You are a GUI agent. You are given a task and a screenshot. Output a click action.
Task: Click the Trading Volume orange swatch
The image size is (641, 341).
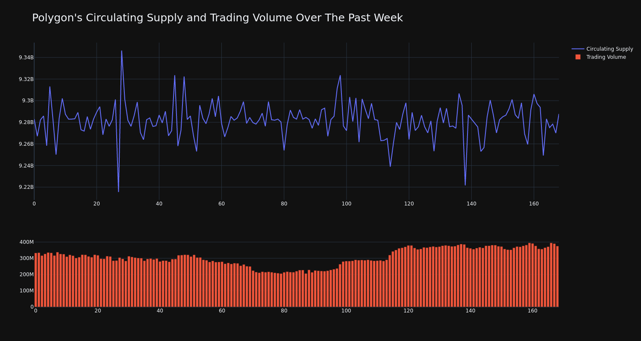click(x=578, y=57)
